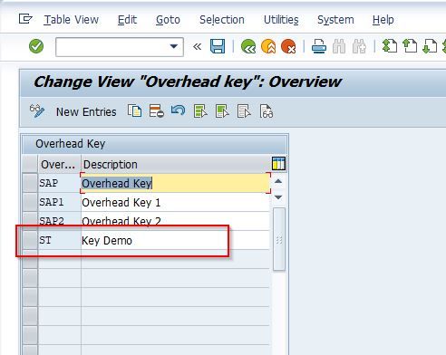Viewport: 446px width, 355px height.
Task: Click the table vertical scrollbar handle
Action: pyautogui.click(x=279, y=239)
